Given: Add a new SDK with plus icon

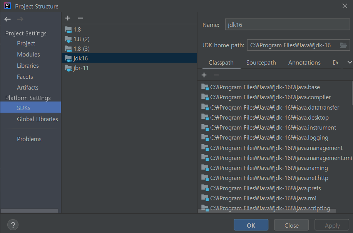Looking at the screenshot, I should coord(68,18).
